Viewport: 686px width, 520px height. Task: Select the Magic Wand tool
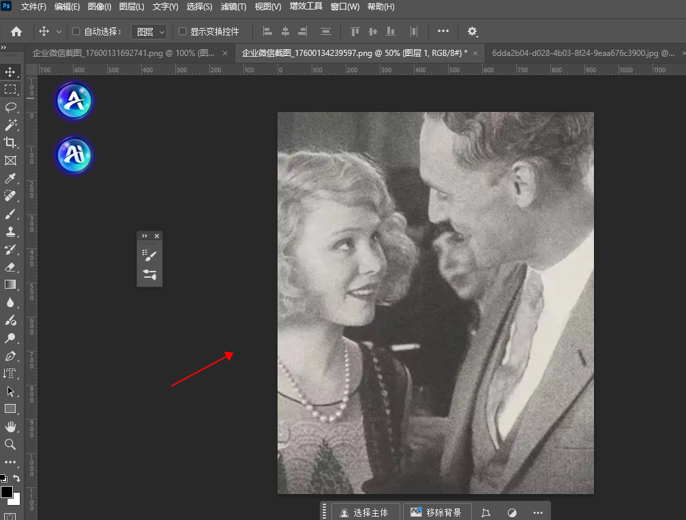coord(10,125)
